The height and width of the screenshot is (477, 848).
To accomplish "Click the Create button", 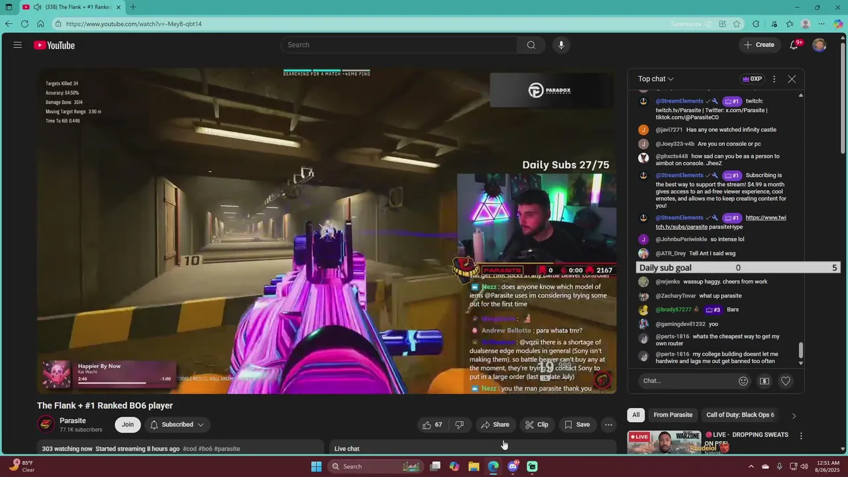I will (x=759, y=45).
